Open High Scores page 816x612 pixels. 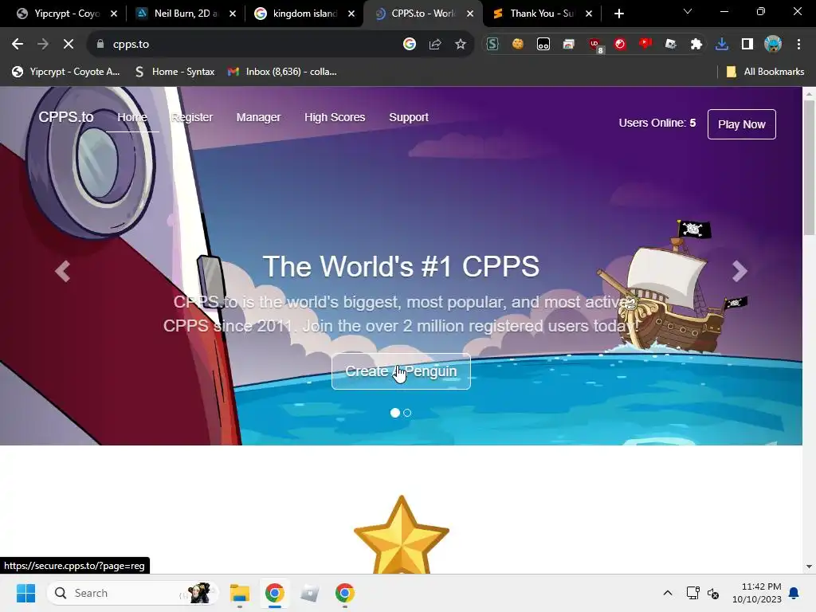[335, 118]
